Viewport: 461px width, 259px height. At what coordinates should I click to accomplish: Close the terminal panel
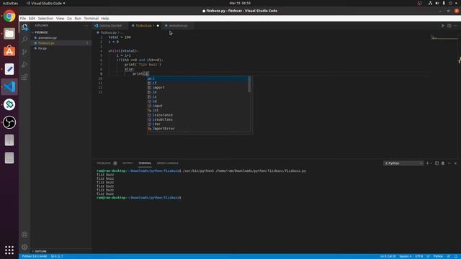455,163
